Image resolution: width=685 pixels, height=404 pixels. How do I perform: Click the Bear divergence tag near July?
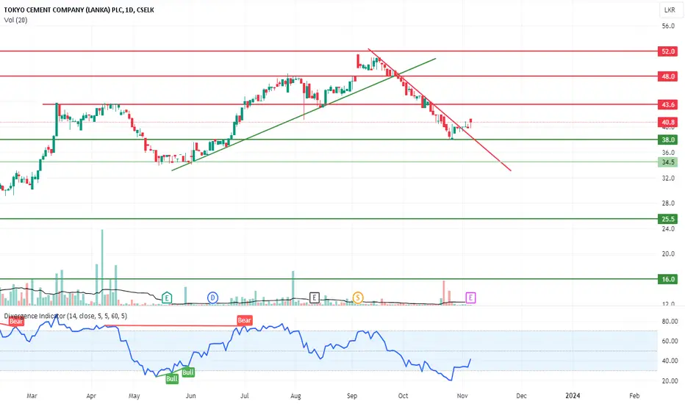[x=244, y=320]
